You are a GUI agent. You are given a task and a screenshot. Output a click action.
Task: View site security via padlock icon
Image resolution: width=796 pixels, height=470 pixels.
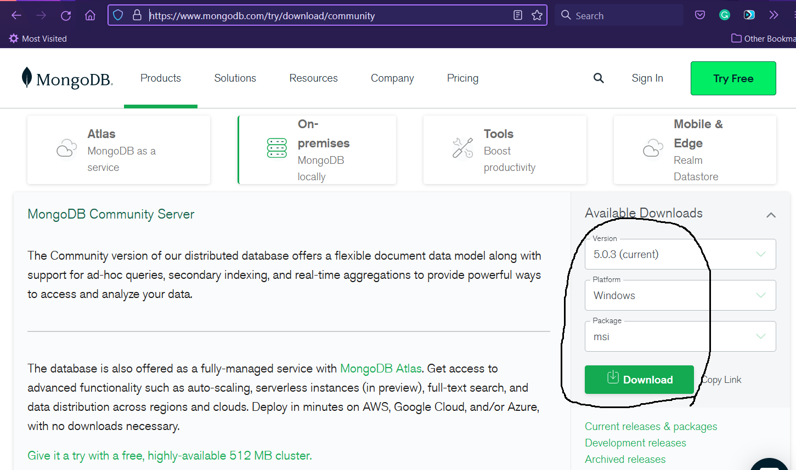point(137,15)
